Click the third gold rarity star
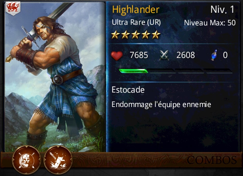 pyautogui.click(x=135, y=34)
